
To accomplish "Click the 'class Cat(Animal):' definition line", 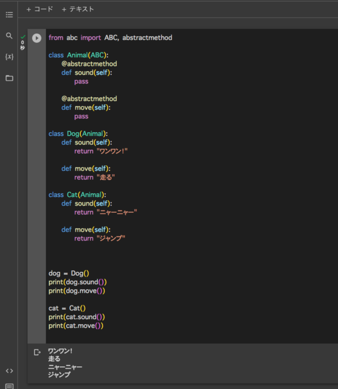I will 77,195.
